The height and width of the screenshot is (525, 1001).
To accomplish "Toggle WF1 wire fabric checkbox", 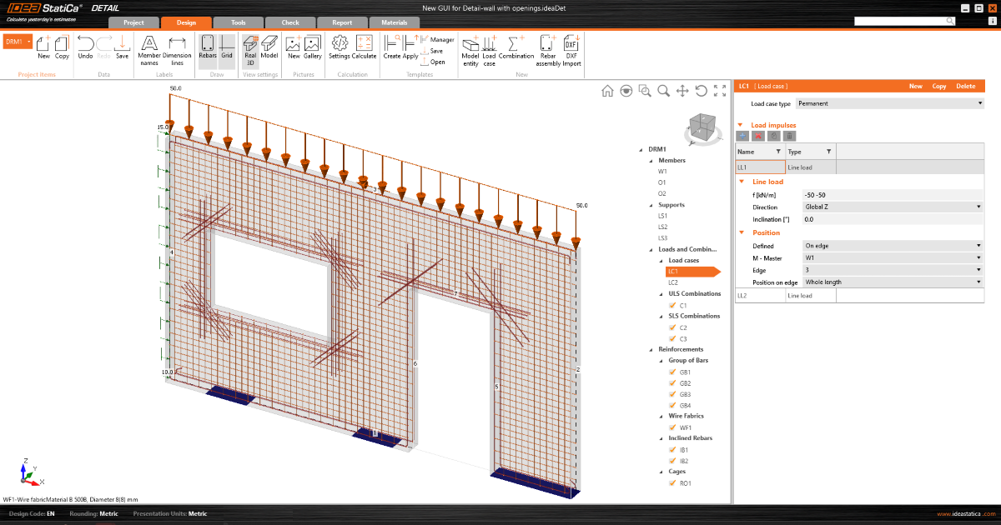I will 672,427.
